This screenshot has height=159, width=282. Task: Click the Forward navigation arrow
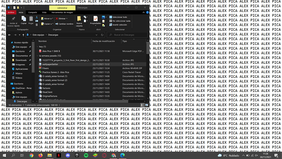pos(15,35)
